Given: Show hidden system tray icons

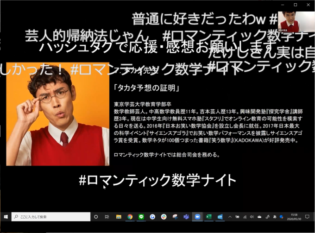Looking at the screenshot, I should click(x=230, y=217).
